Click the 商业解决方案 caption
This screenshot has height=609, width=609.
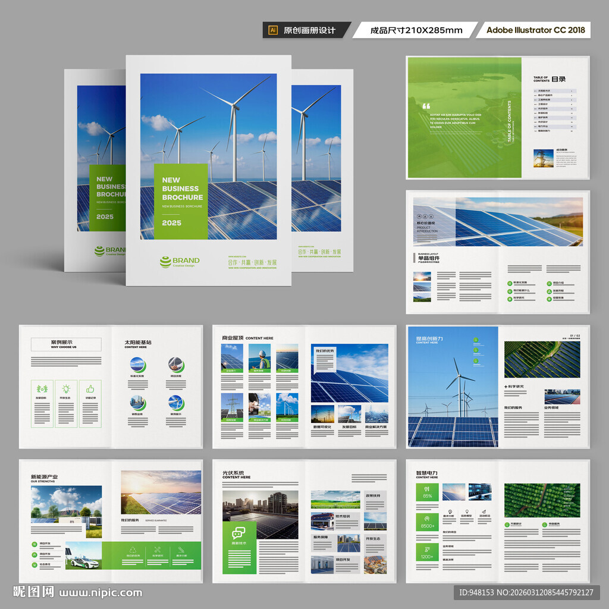click(376, 427)
